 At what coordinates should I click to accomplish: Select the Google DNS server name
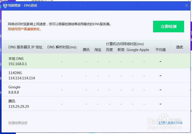coord(14,87)
